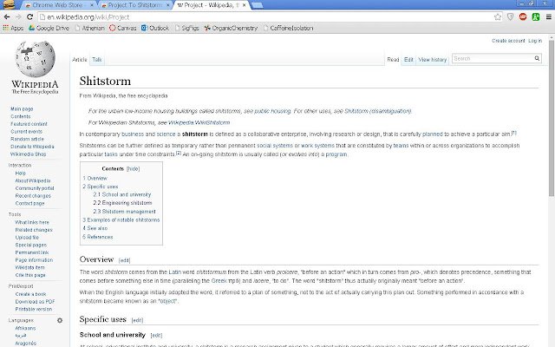Open Google Drive bookmark
Image resolution: width=555 pixels, height=347 pixels.
(49, 28)
